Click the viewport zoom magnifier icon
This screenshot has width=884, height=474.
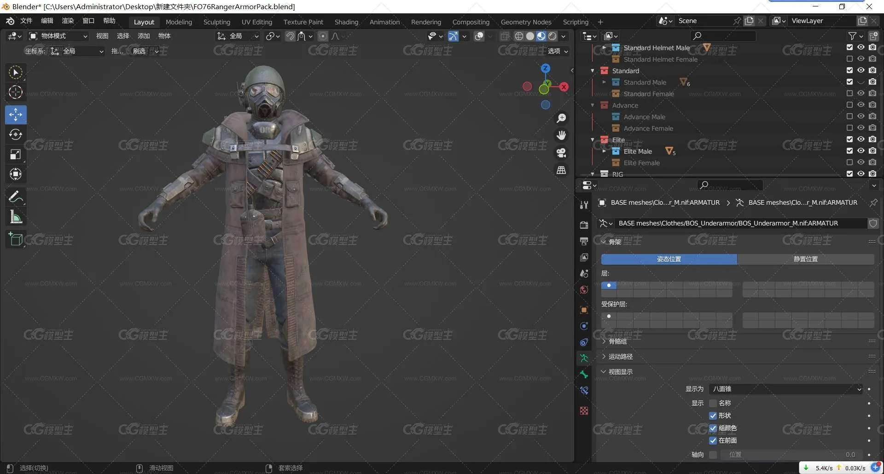tap(561, 118)
